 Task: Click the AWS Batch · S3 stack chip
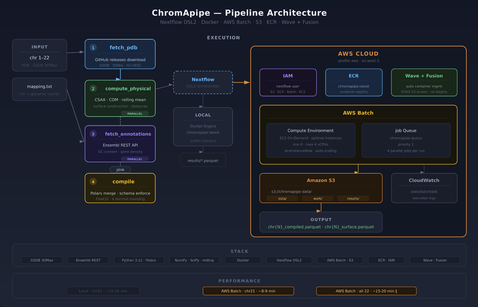[340, 260]
